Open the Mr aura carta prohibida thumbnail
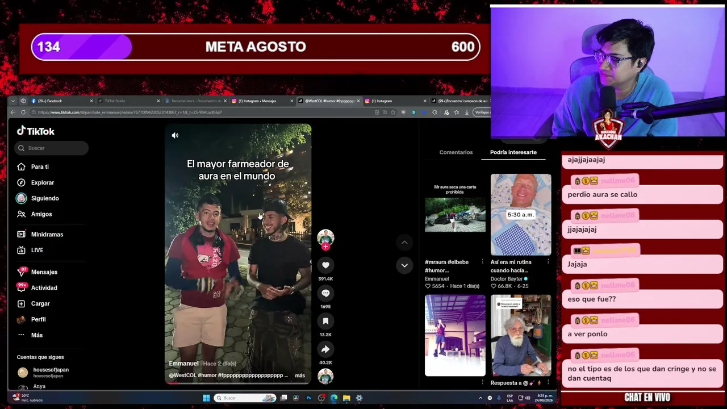 [x=455, y=215]
